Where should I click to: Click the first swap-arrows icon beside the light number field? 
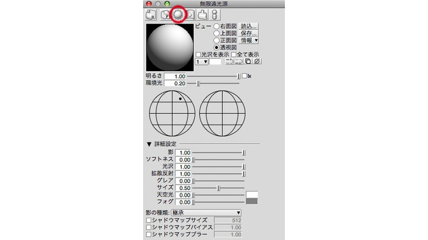229,62
